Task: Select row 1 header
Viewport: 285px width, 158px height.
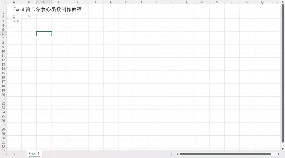Action: (x=3, y=9)
